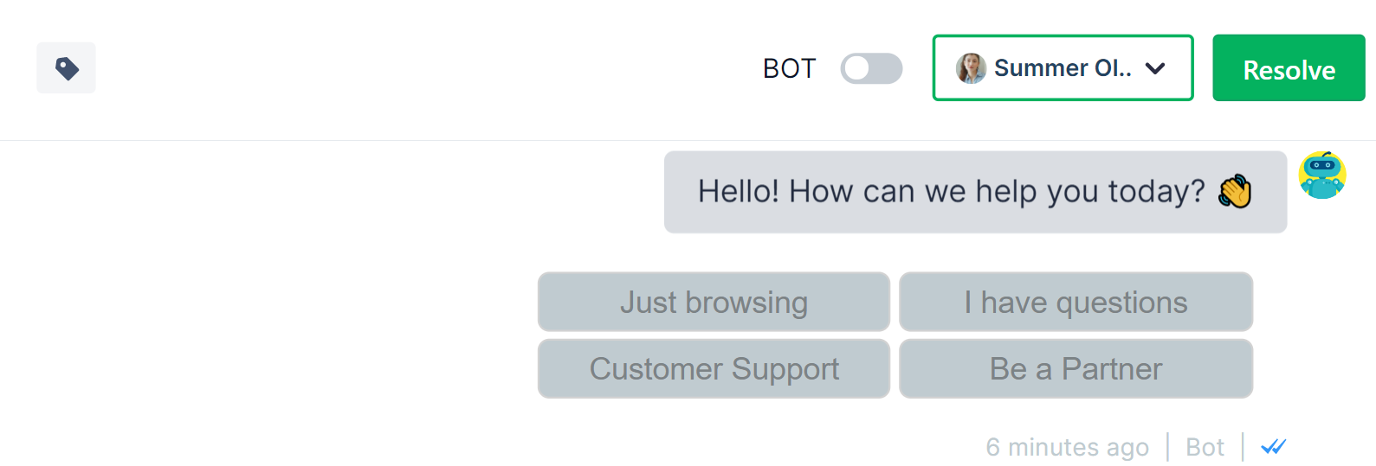Click the BOT label text
The width and height of the screenshot is (1376, 466).
point(789,68)
